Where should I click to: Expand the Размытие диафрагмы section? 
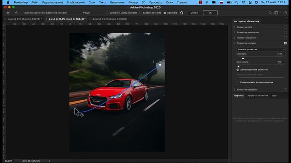point(235,32)
